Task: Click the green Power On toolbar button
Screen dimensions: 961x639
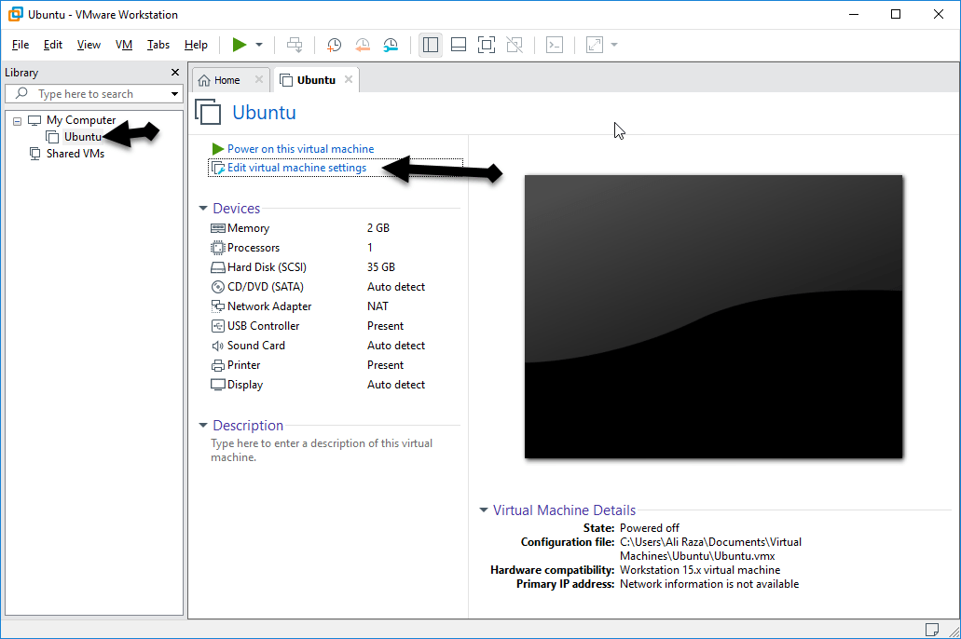Action: (240, 45)
